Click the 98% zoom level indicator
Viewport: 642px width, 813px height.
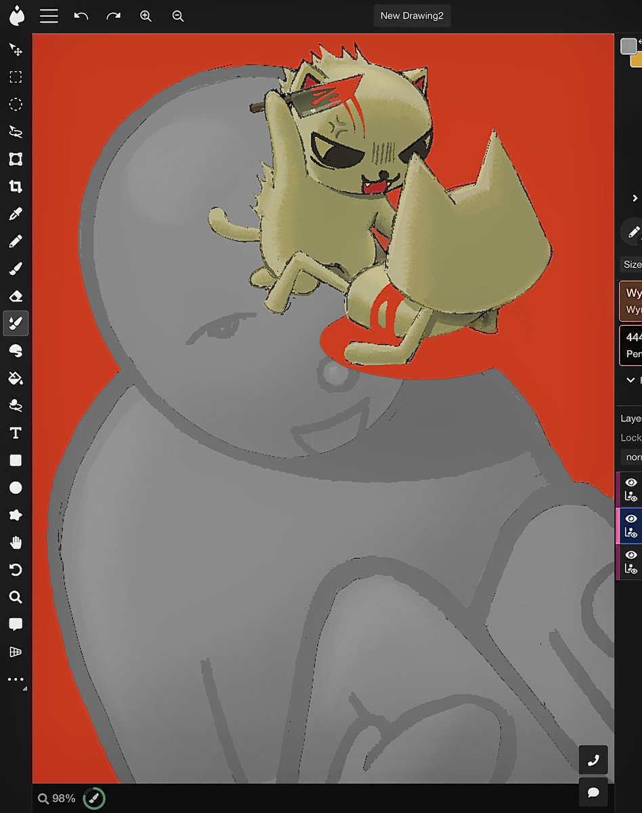click(x=57, y=799)
